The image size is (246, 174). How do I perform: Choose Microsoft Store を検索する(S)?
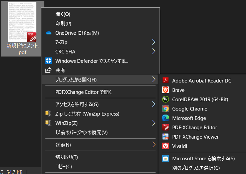(203, 158)
